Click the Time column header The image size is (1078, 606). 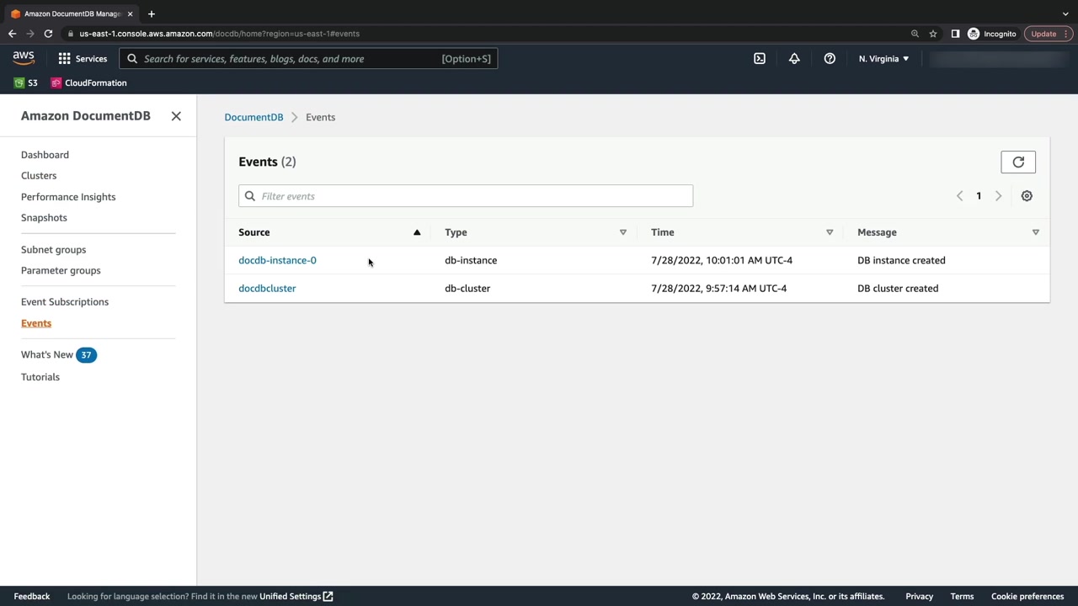[663, 232]
